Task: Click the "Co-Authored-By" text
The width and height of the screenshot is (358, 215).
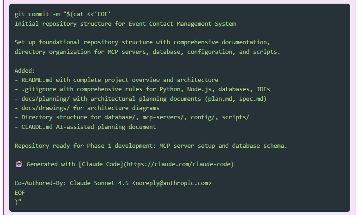Action: [x=40, y=183]
